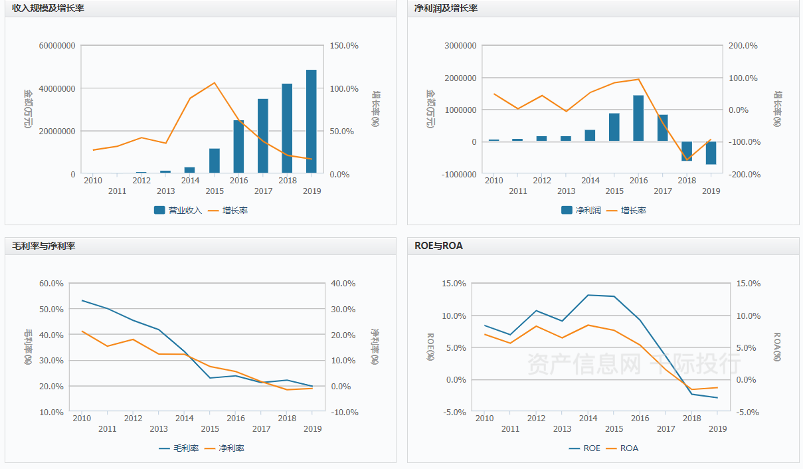Toggle ROA line in legend
Screen dimensions: 803x469
622,448
